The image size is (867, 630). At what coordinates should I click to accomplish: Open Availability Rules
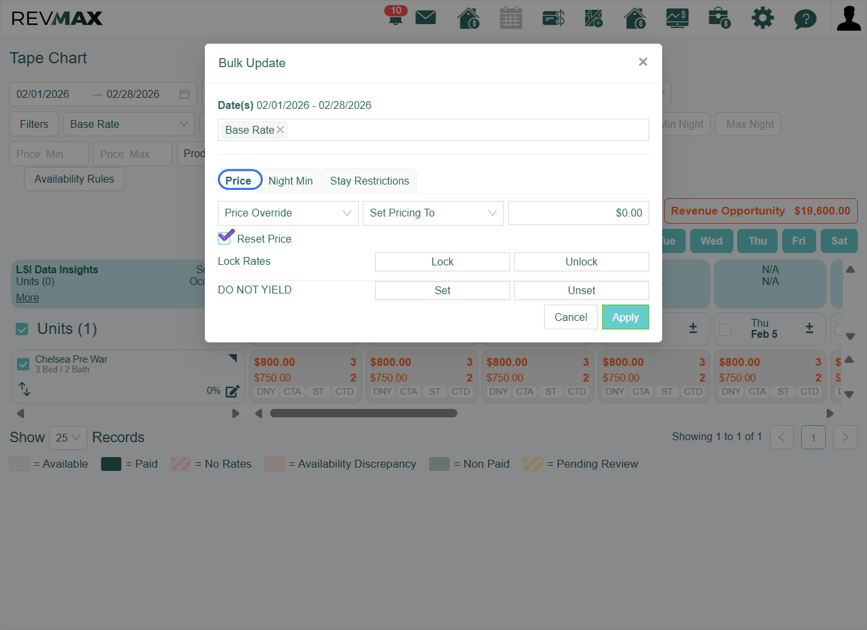(74, 179)
